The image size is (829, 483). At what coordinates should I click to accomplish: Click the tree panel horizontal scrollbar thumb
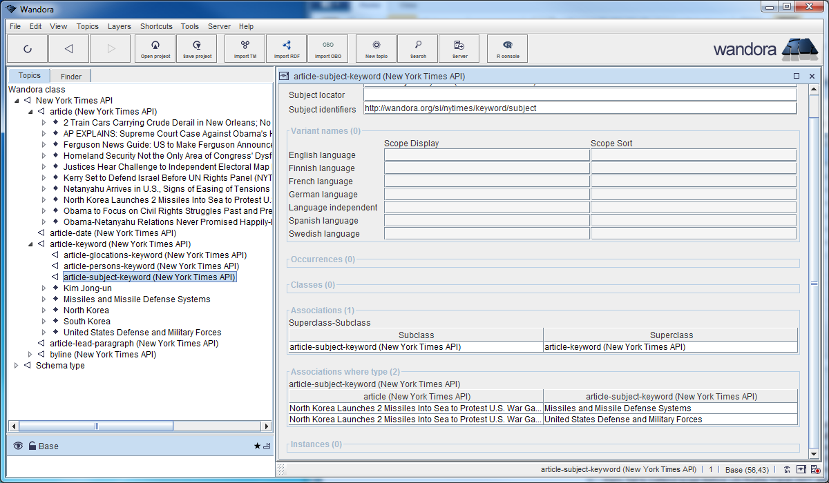pos(96,426)
